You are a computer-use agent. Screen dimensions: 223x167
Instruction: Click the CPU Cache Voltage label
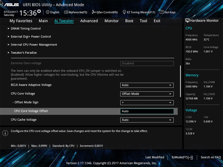(x=24, y=120)
